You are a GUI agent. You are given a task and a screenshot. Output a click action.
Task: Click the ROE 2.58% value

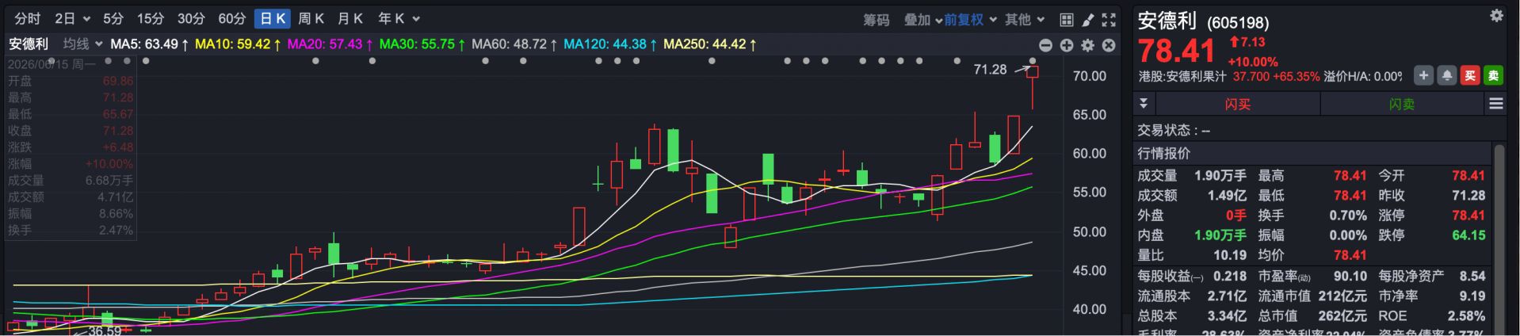point(1466,315)
